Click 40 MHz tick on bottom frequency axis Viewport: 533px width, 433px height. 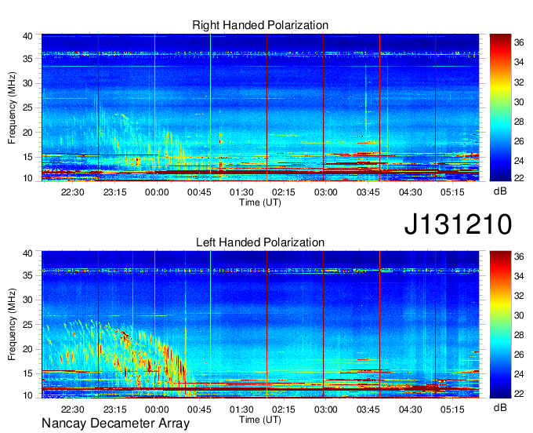coord(27,253)
